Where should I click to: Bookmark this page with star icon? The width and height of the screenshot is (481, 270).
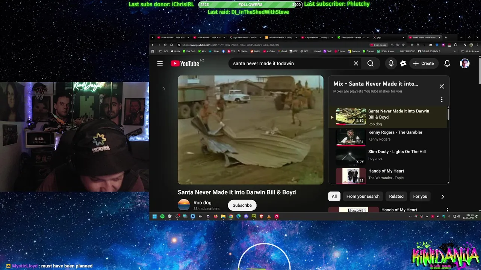(404, 45)
